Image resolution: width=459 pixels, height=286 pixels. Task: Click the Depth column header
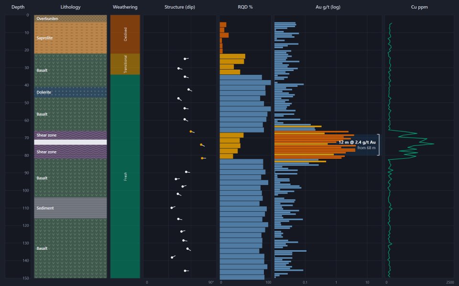click(x=18, y=7)
